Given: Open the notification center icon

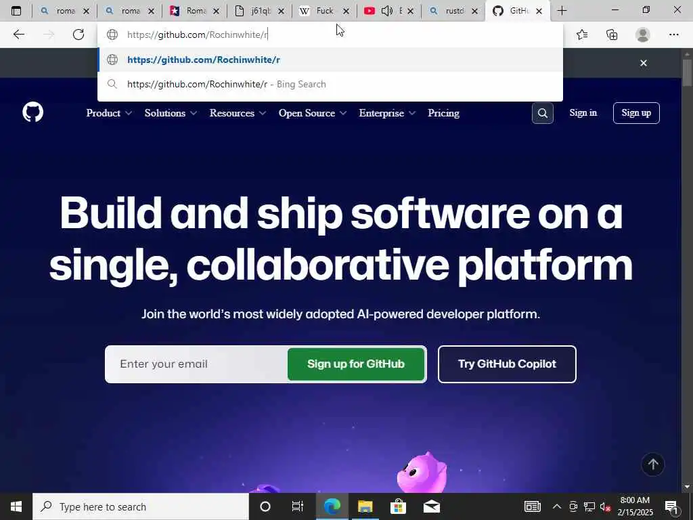Looking at the screenshot, I should click(671, 506).
